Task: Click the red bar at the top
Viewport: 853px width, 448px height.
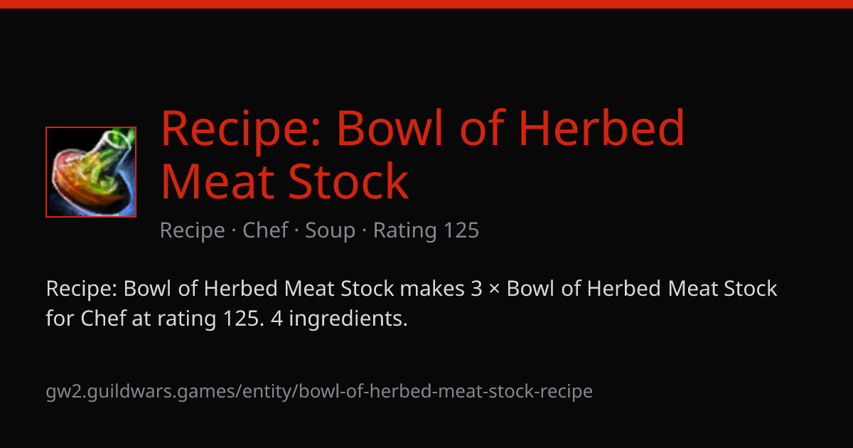Action: (426, 4)
